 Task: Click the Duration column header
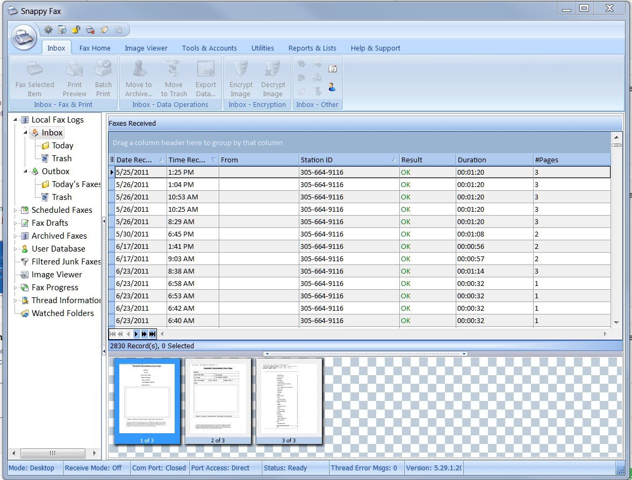(x=494, y=160)
